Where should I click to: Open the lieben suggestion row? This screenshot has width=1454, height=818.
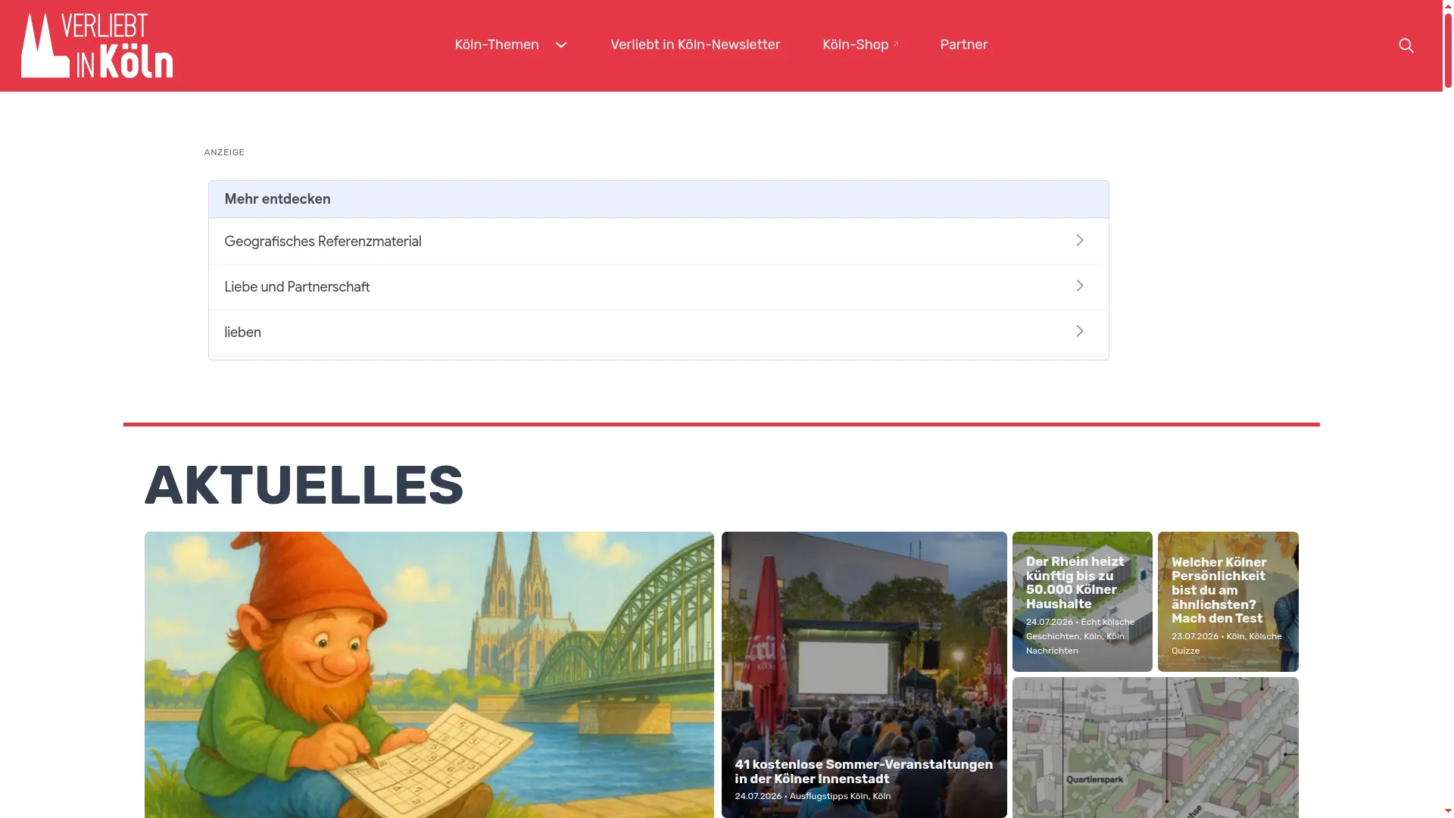pos(658,332)
